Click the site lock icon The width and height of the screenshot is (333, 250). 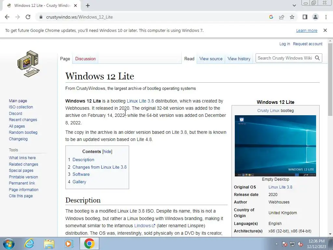[x=41, y=17]
